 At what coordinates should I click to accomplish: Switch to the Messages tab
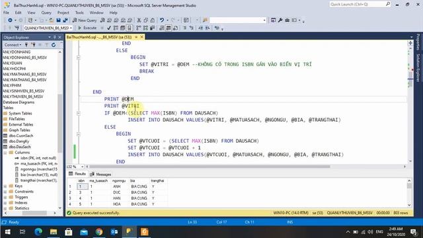click(x=100, y=175)
